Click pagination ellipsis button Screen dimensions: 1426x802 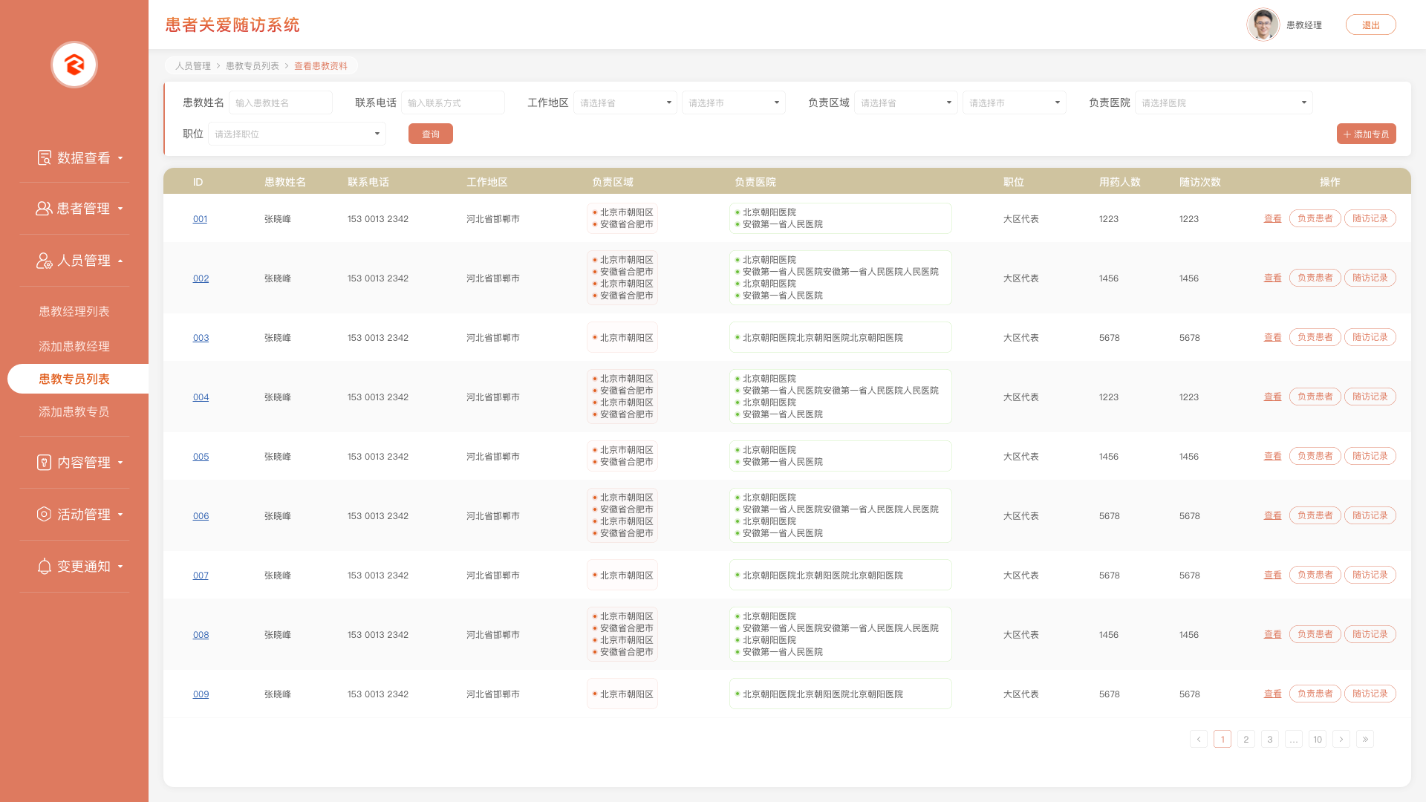pyautogui.click(x=1294, y=739)
